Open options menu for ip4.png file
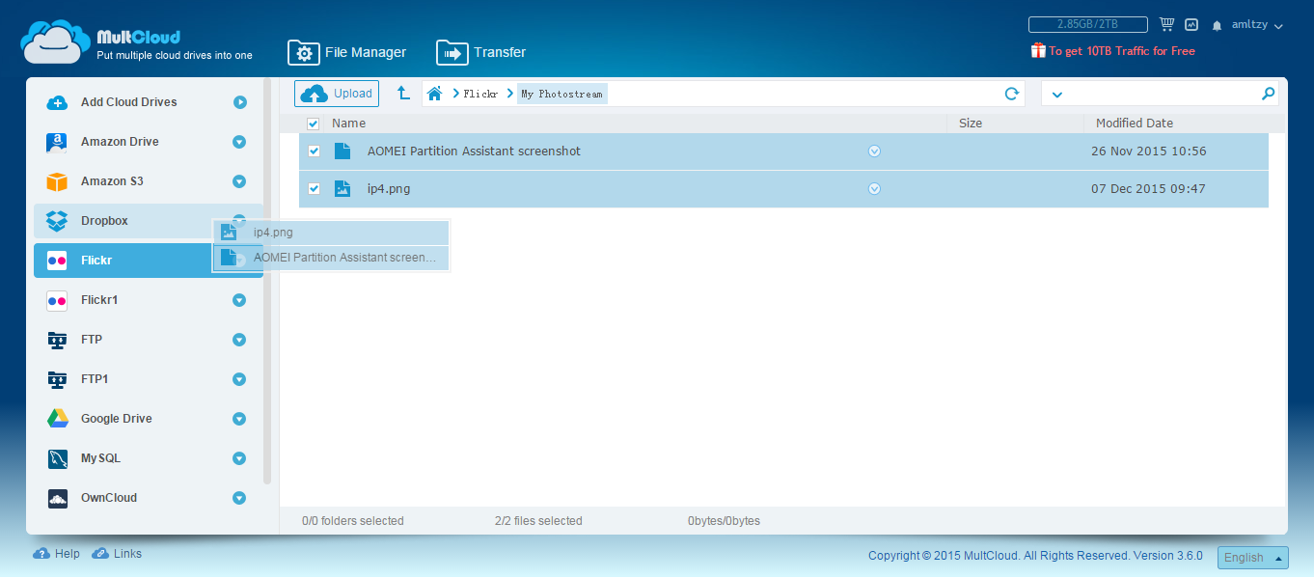The height and width of the screenshot is (578, 1314). tap(874, 189)
